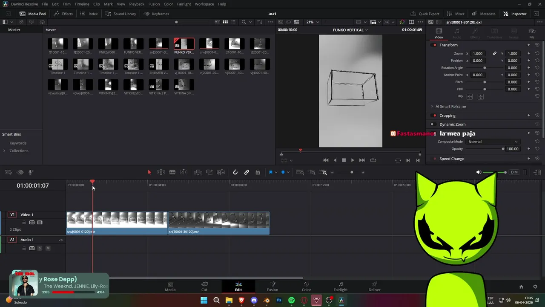The image size is (545, 307).
Task: Open Project Settings gear icon
Action: (535, 287)
